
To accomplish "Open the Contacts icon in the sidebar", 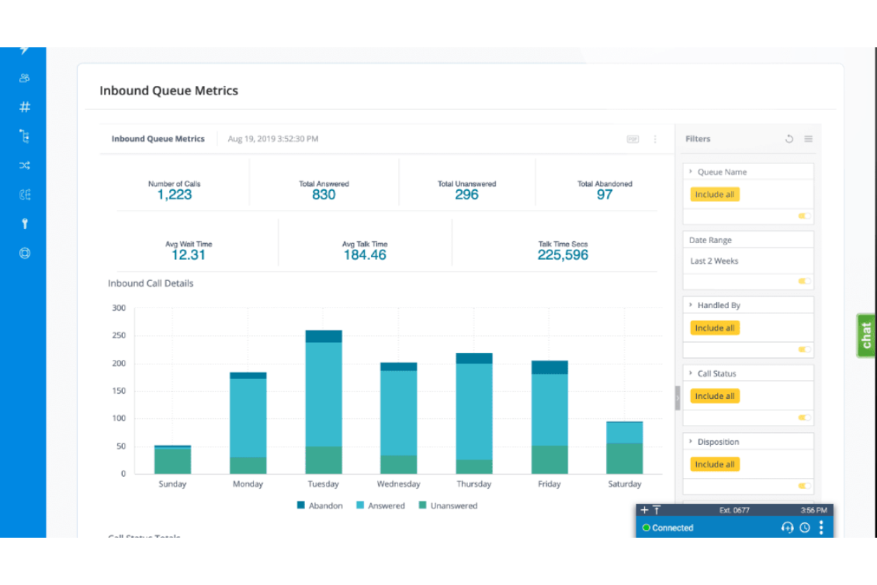I will [x=24, y=78].
